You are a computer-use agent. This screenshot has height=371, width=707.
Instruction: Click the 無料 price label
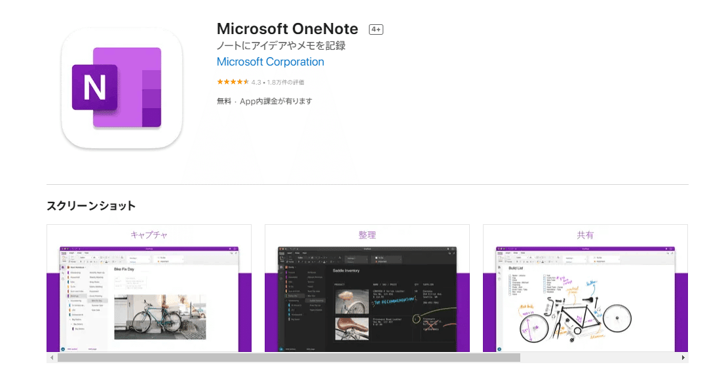(224, 101)
